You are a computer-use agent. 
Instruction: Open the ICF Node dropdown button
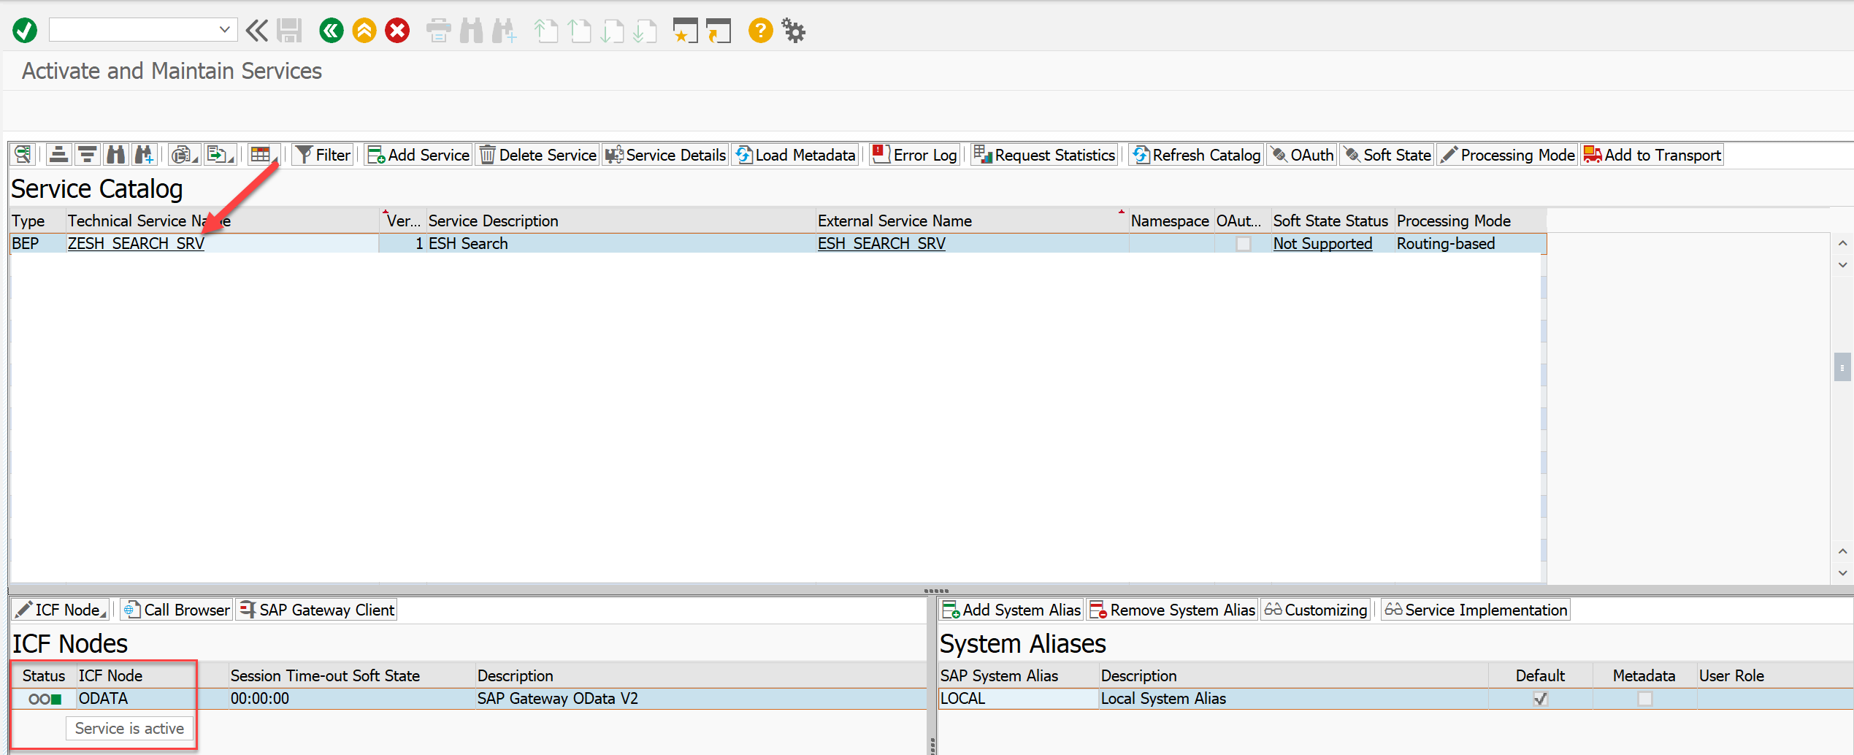61,610
